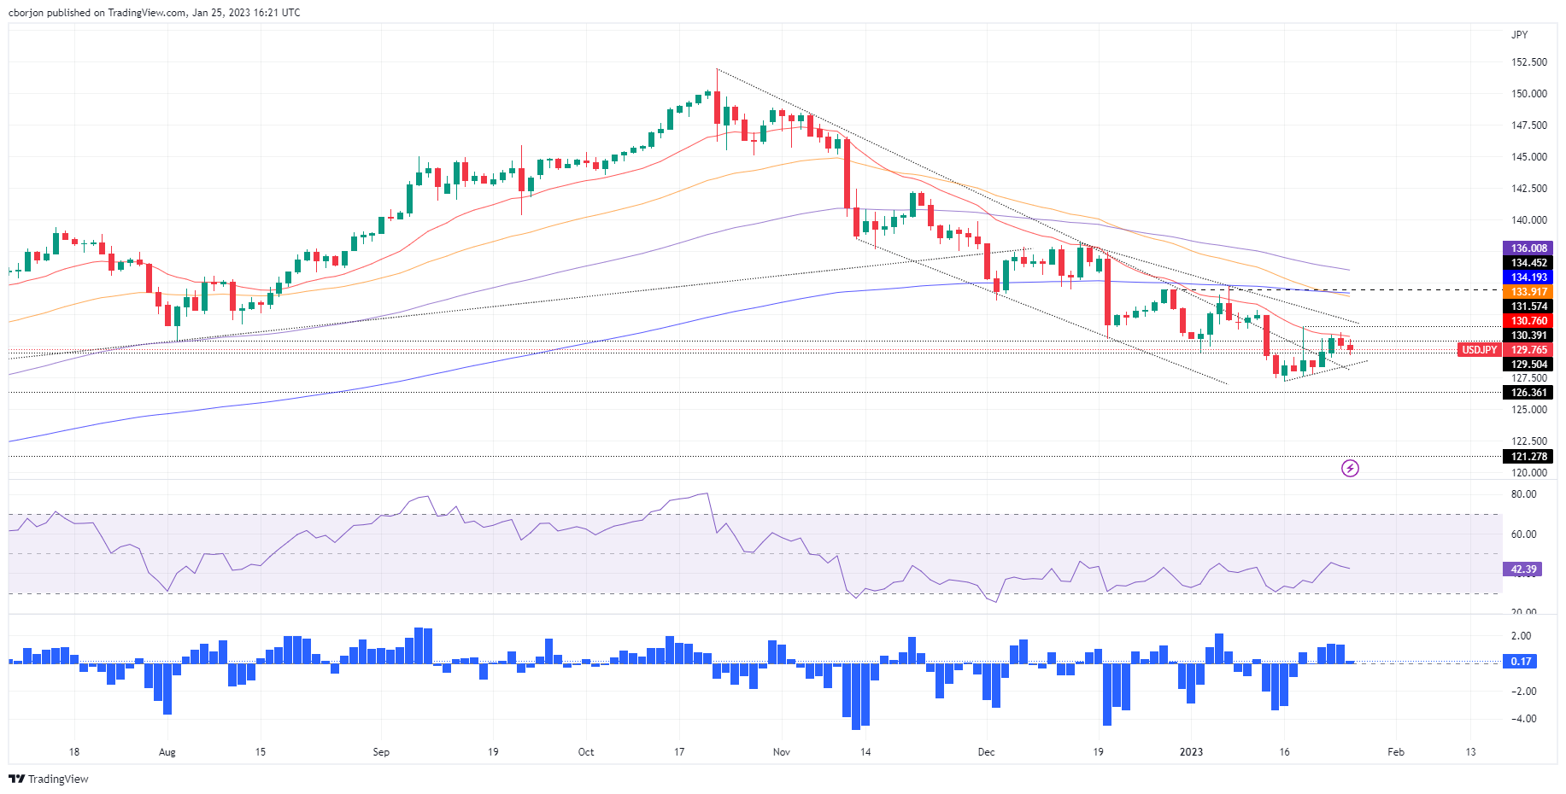This screenshot has width=1566, height=794.
Task: Click the red 129.765 current price label
Action: (1528, 350)
